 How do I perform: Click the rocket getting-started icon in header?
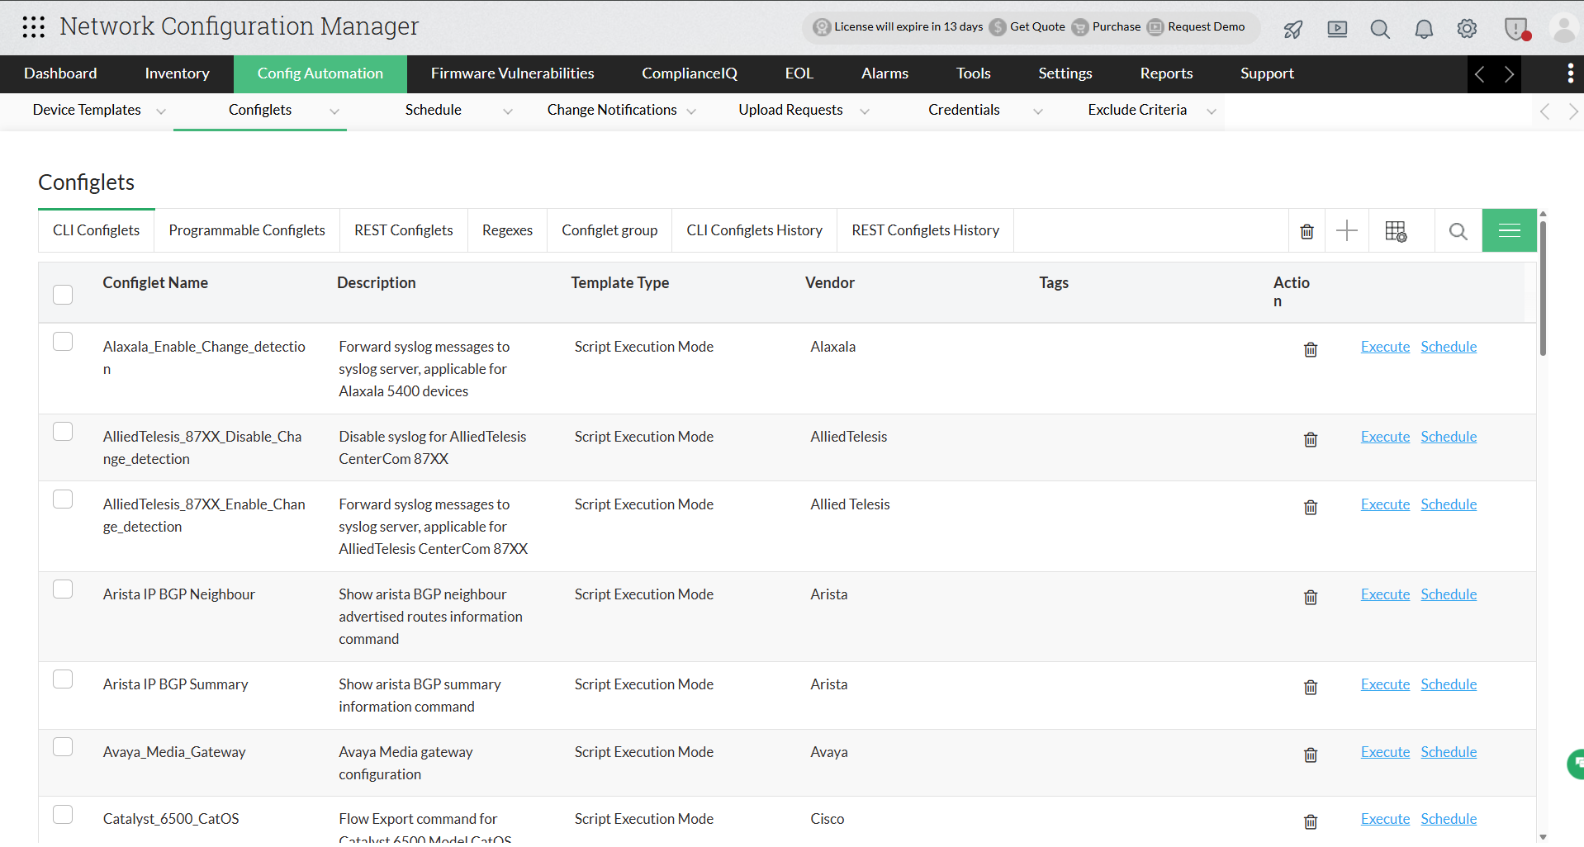click(1292, 27)
